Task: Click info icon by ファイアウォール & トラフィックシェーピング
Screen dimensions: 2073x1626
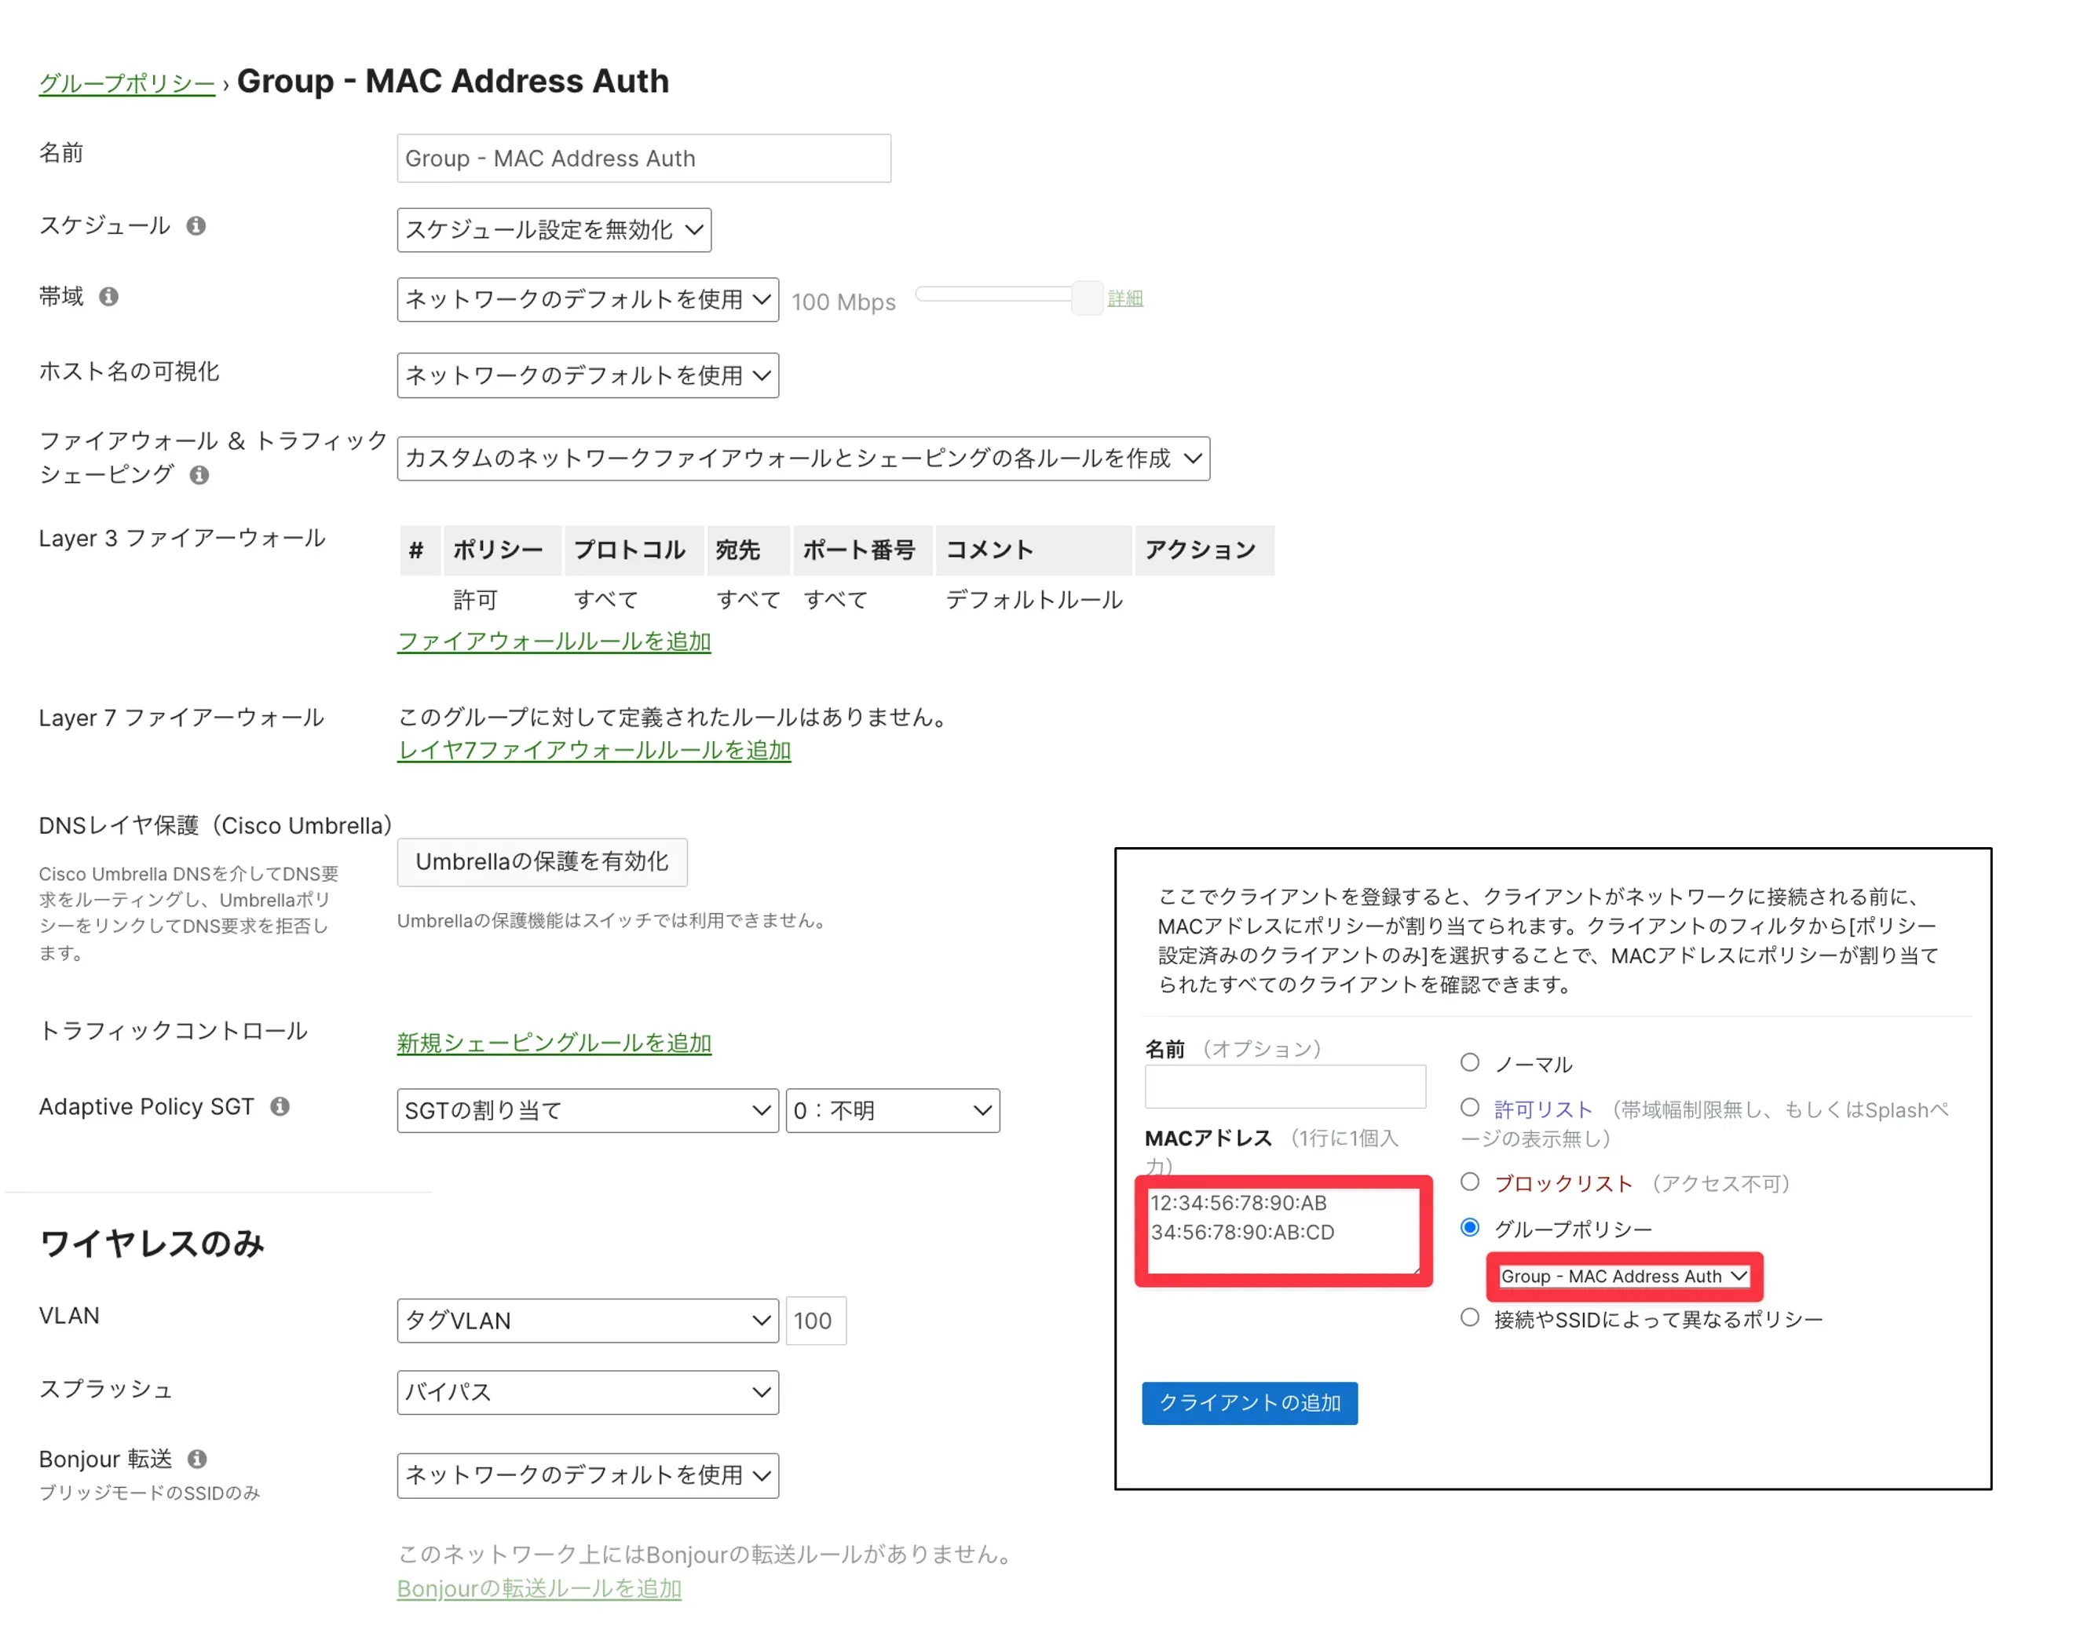Action: point(199,474)
